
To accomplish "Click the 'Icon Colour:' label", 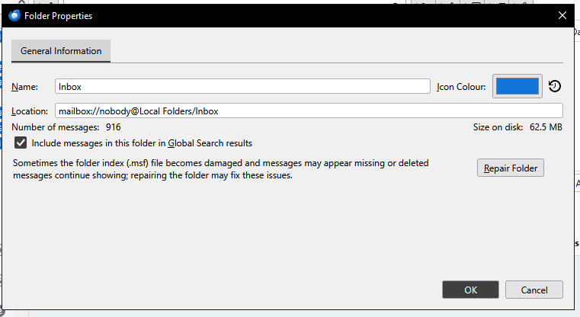I will point(461,87).
